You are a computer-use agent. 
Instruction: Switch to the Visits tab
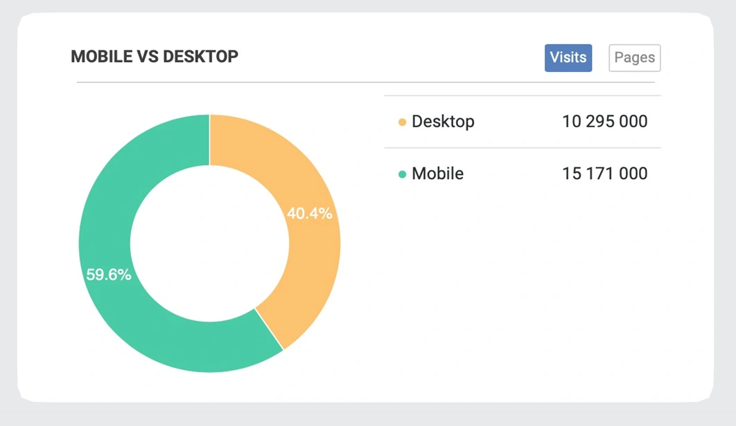(568, 57)
